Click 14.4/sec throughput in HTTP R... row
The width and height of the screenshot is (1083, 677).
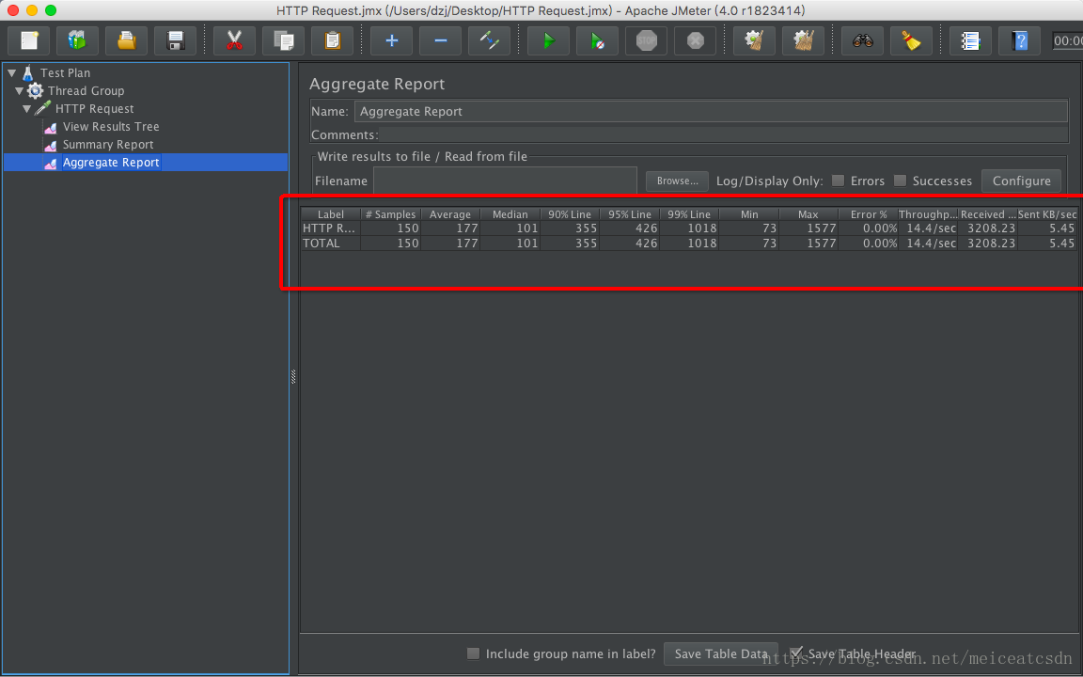click(x=928, y=228)
